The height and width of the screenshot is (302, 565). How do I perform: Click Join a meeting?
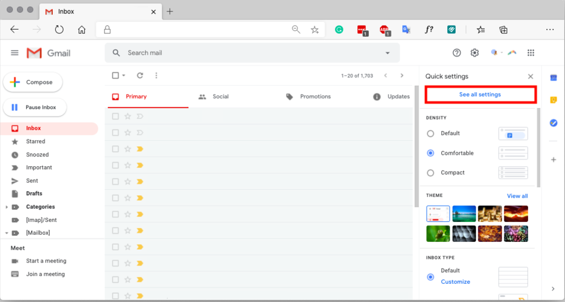46,274
